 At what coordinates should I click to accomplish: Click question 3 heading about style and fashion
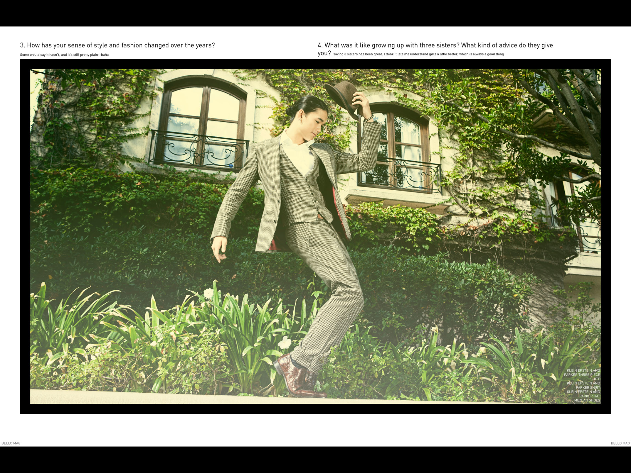[x=117, y=45]
